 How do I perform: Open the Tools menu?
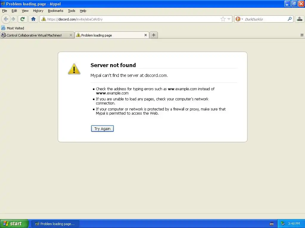(71, 11)
